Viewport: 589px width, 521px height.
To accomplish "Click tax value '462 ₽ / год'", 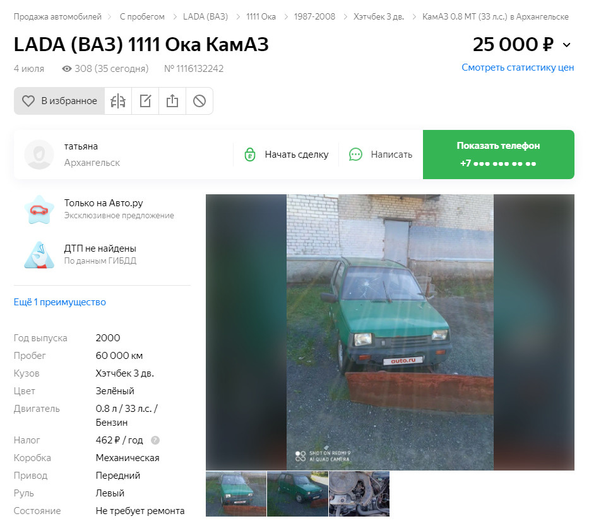I will (119, 440).
